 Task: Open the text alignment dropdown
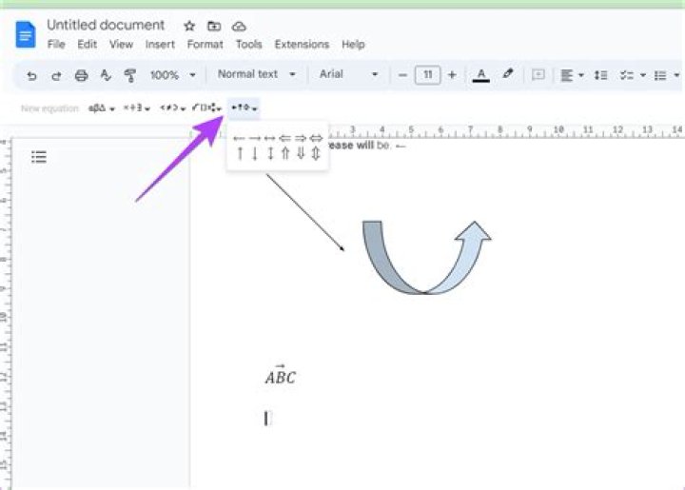(572, 75)
